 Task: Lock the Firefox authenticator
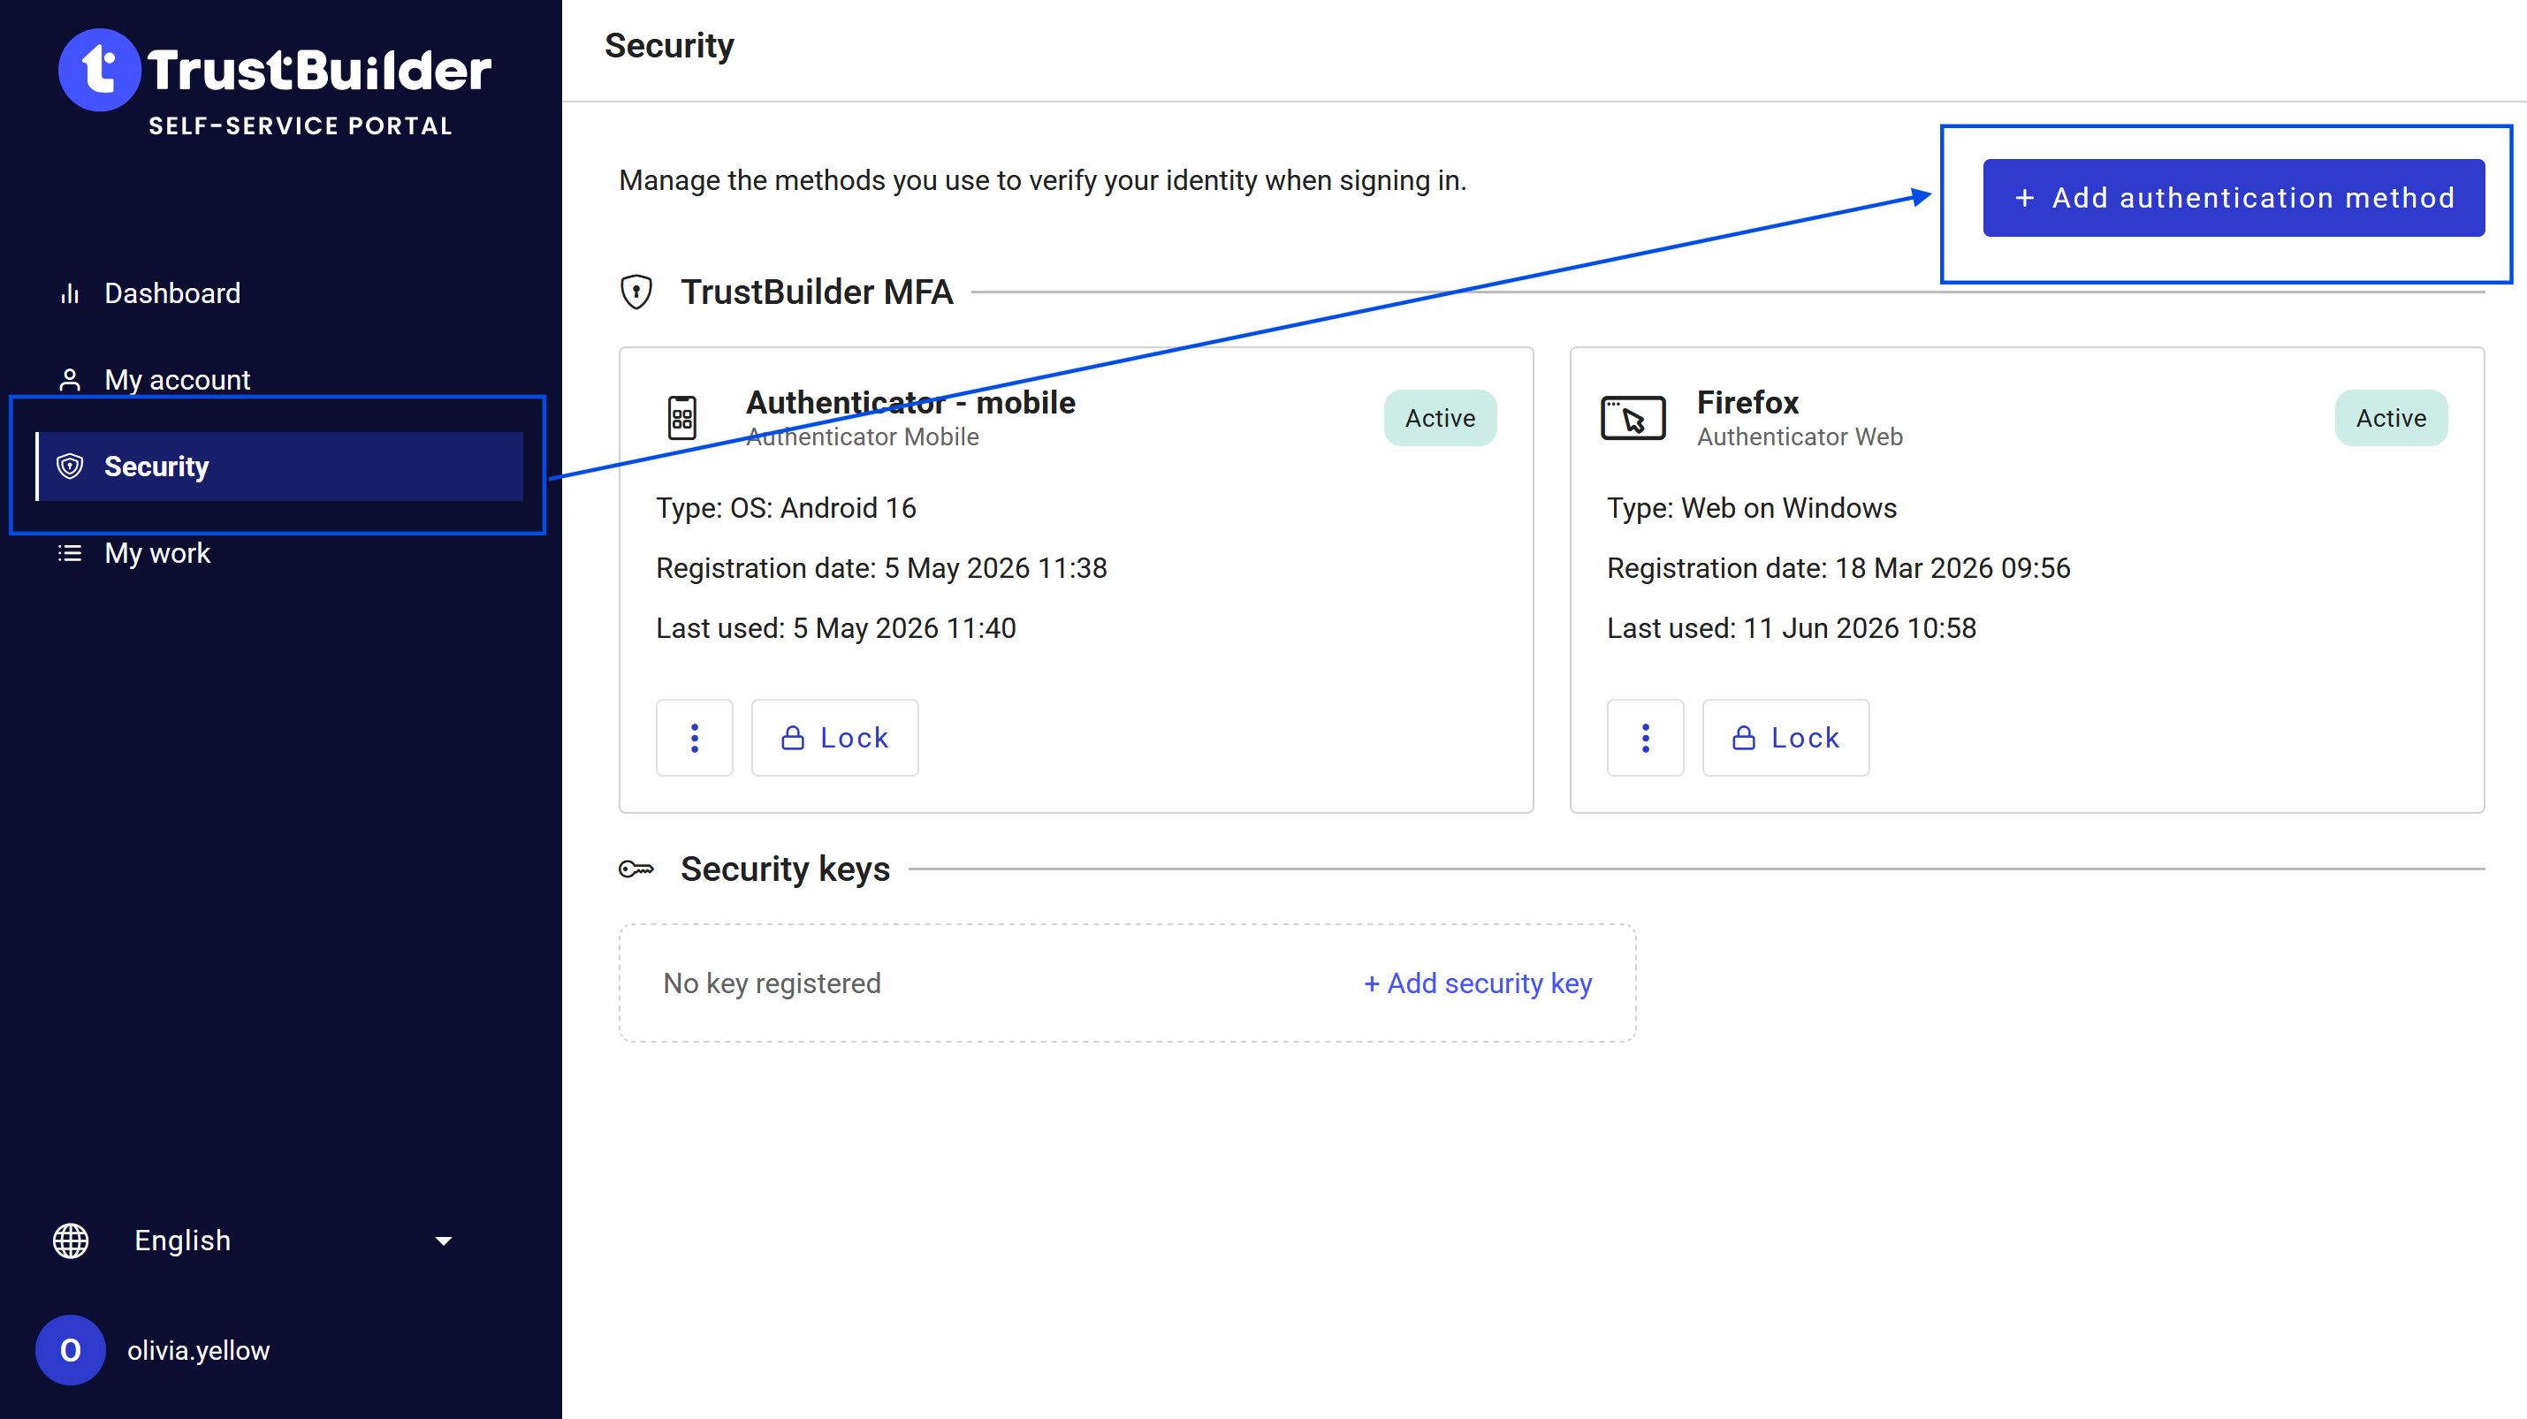tap(1785, 738)
